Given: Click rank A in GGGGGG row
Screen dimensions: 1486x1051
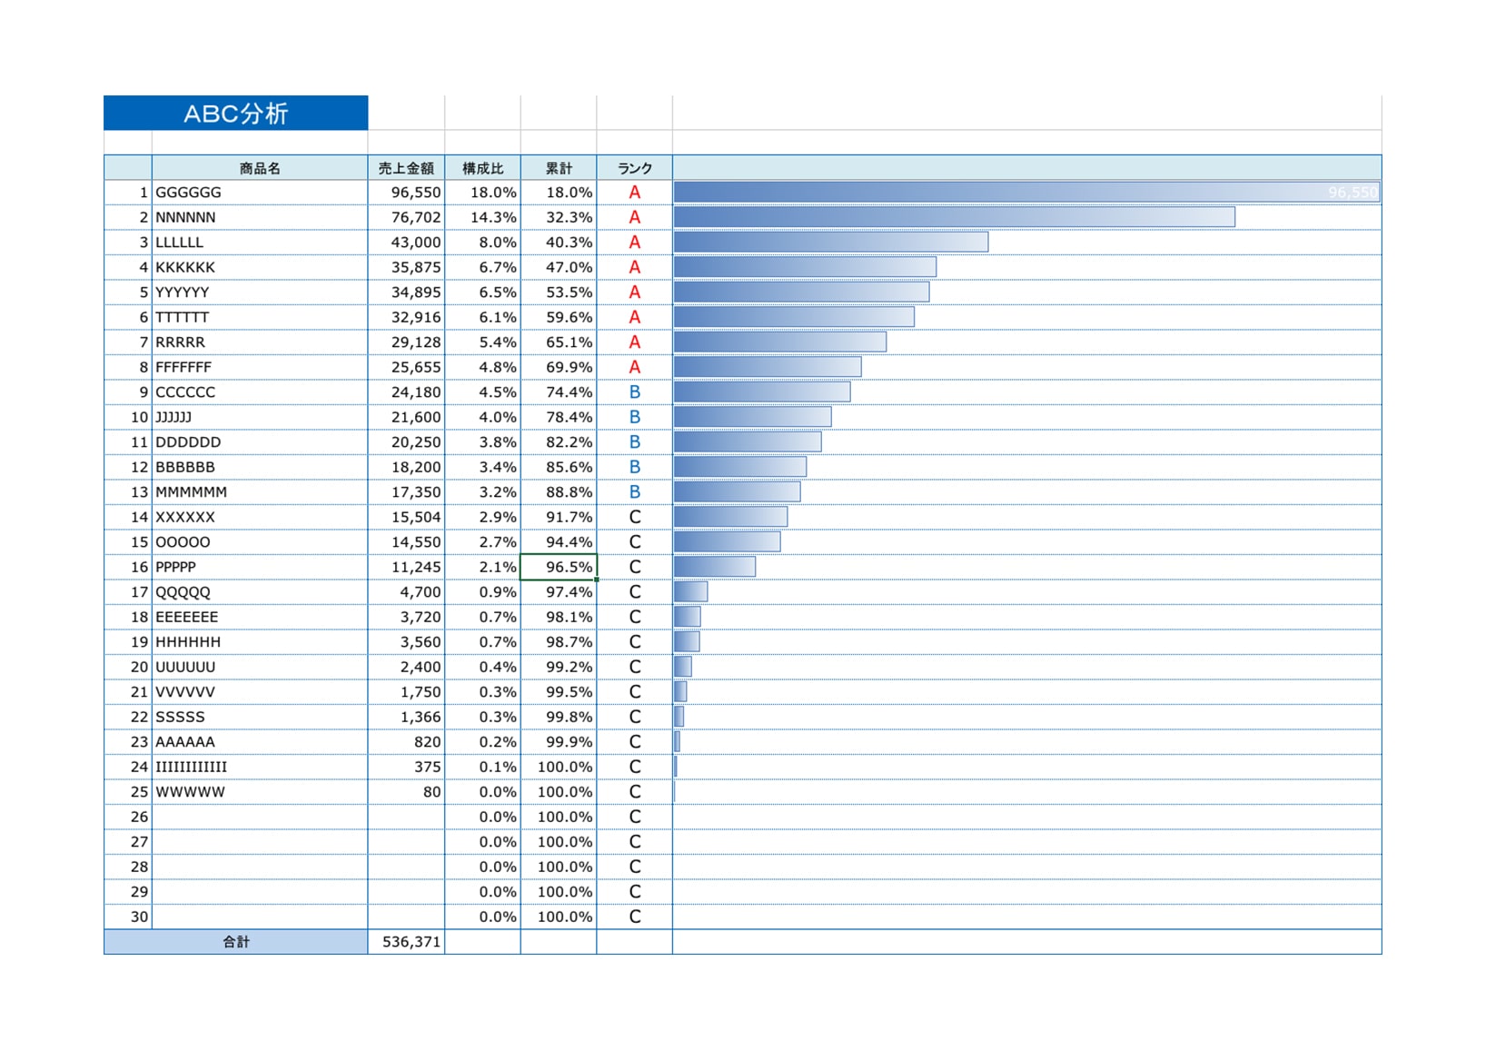Looking at the screenshot, I should click(635, 193).
